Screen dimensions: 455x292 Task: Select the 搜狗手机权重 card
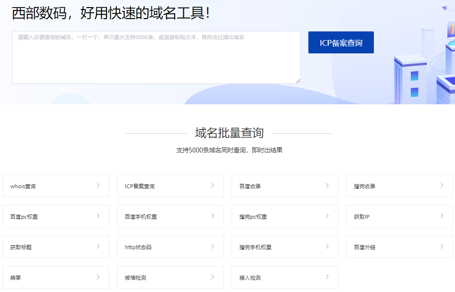click(285, 247)
